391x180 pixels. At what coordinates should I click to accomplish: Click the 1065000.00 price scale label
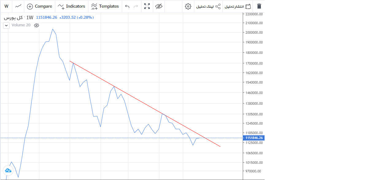[x=254, y=153]
